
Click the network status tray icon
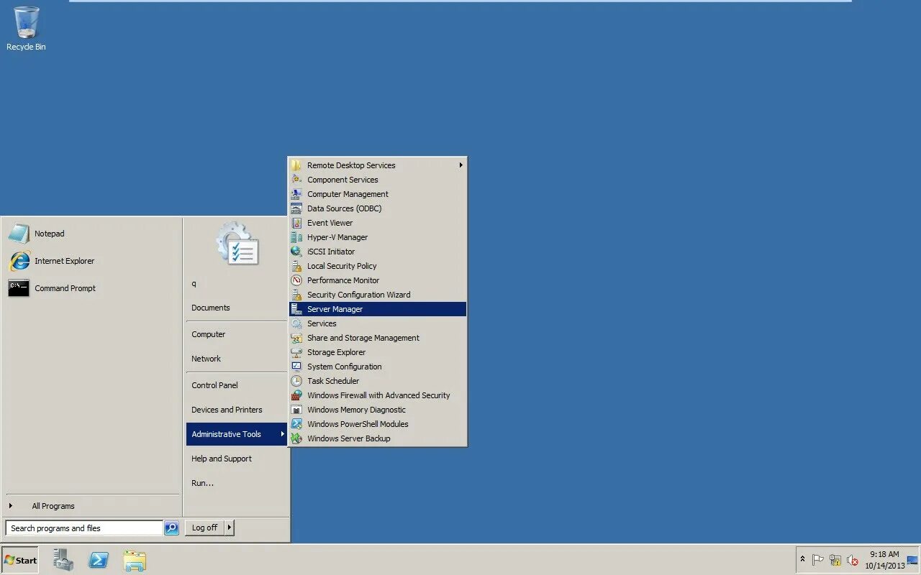[835, 560]
